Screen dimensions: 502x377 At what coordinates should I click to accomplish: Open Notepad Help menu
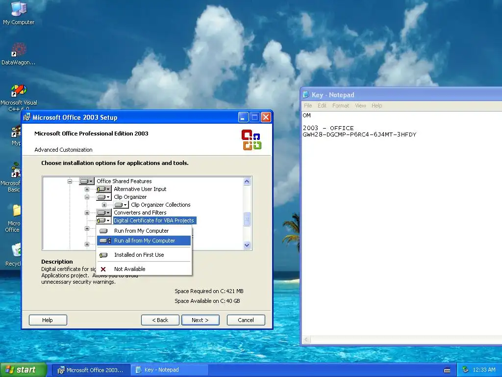coord(377,106)
